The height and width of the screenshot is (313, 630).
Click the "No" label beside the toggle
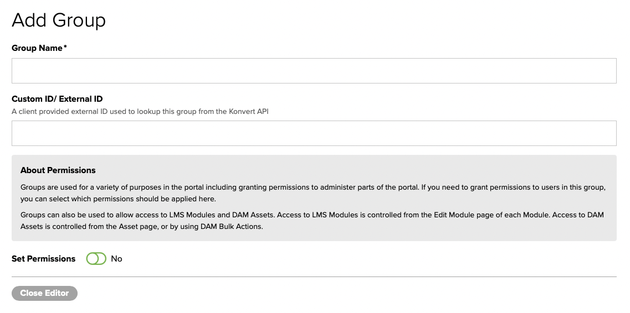(x=116, y=259)
